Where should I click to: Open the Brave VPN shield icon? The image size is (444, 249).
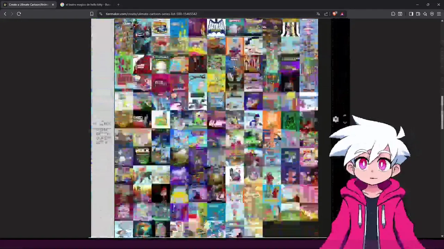(432, 14)
